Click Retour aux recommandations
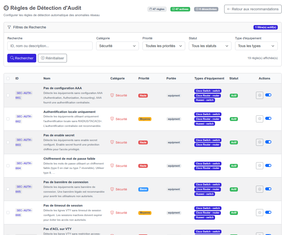 (253, 9)
